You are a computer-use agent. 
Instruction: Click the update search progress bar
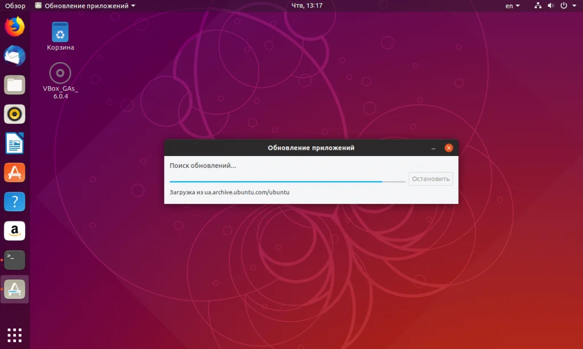tap(288, 182)
